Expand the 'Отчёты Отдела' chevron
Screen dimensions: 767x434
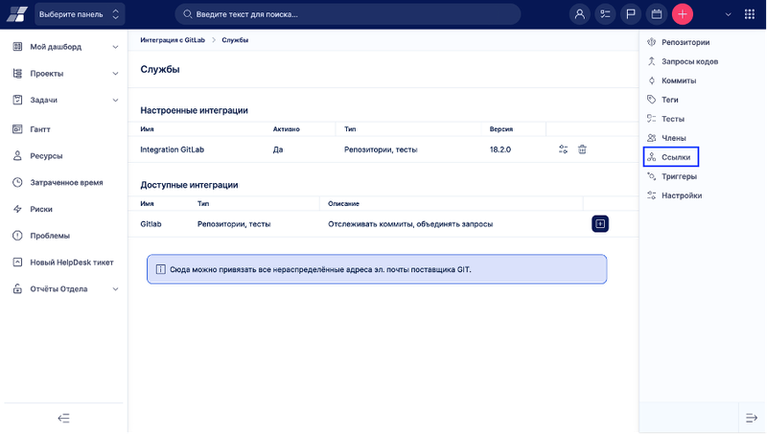coord(115,288)
